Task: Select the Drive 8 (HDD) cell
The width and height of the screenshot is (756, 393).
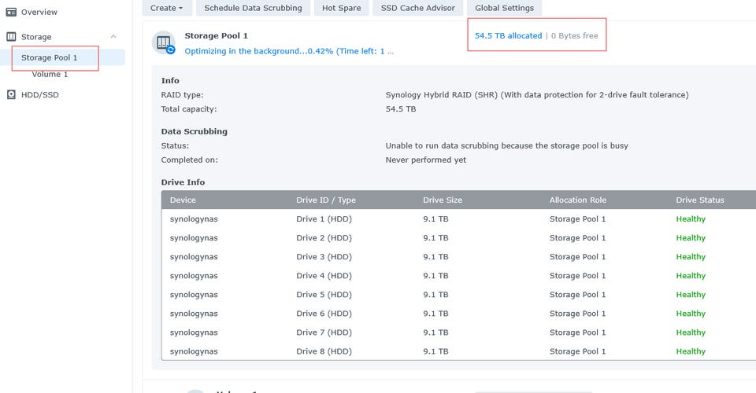Action: click(324, 351)
